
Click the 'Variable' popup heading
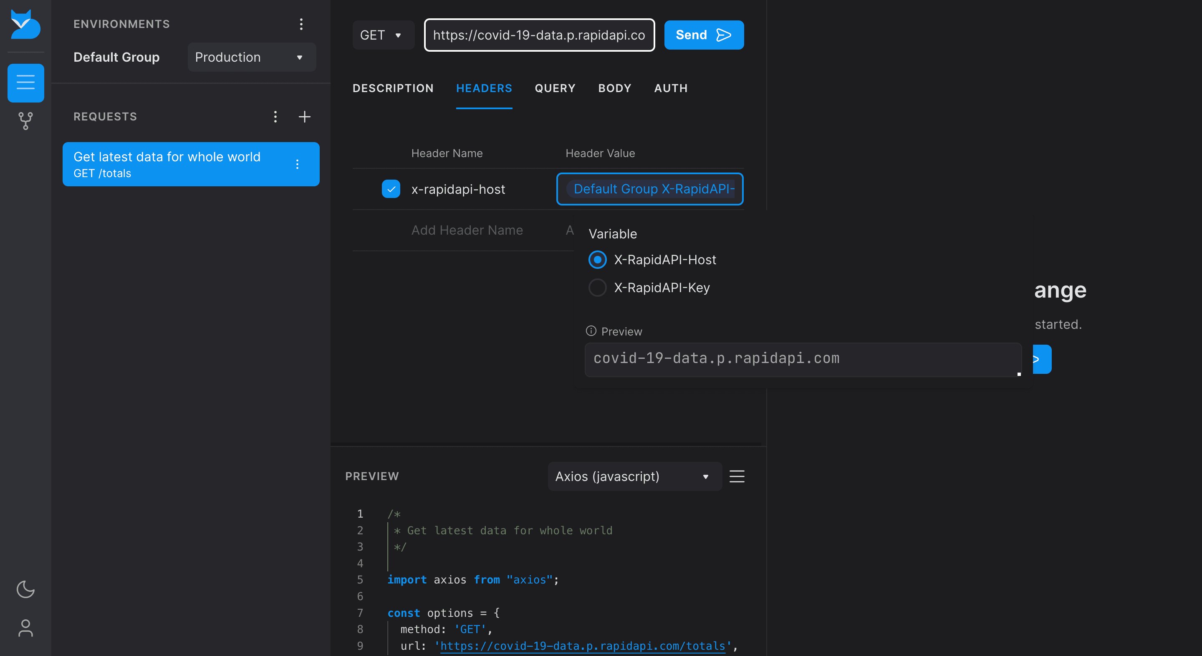tap(612, 234)
